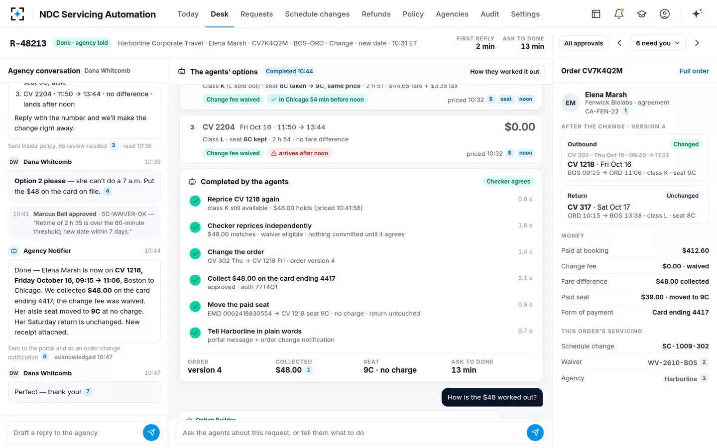Click the seat tag on the 9C option

click(x=506, y=99)
